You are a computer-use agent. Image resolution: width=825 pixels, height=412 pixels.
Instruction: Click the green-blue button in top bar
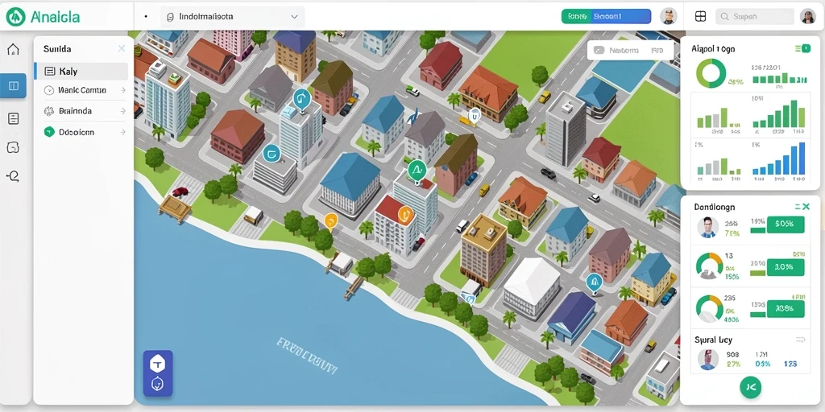606,17
